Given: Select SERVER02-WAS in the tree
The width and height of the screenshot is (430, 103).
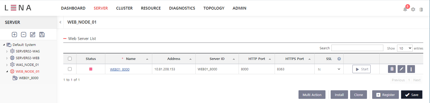Looking at the screenshot, I should point(28,51).
